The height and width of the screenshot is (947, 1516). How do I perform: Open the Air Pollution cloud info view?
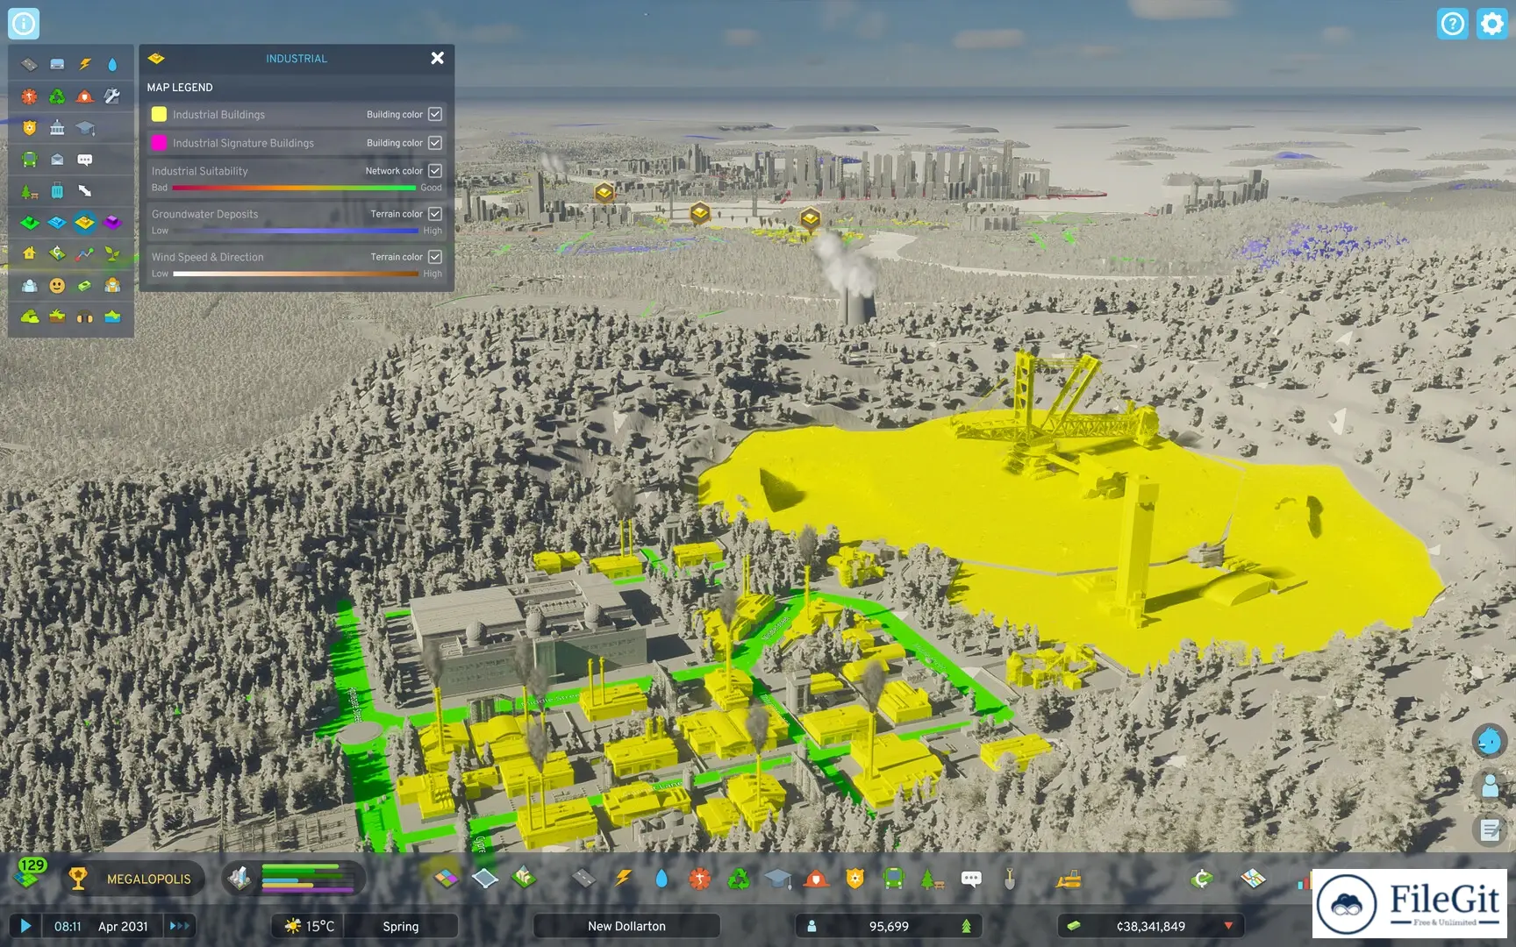coord(29,317)
